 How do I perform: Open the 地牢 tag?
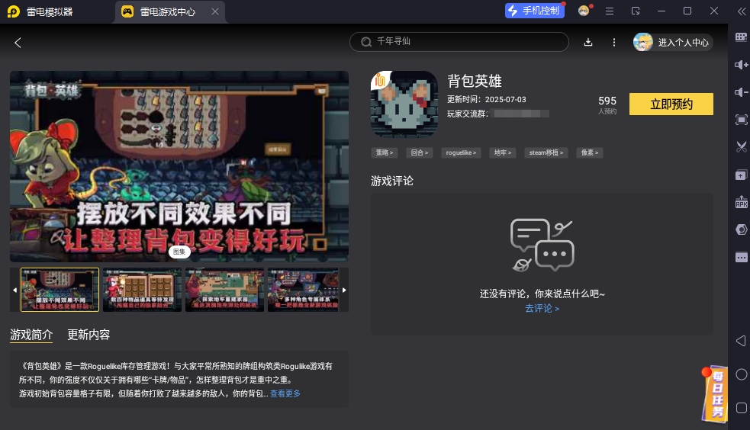(503, 152)
